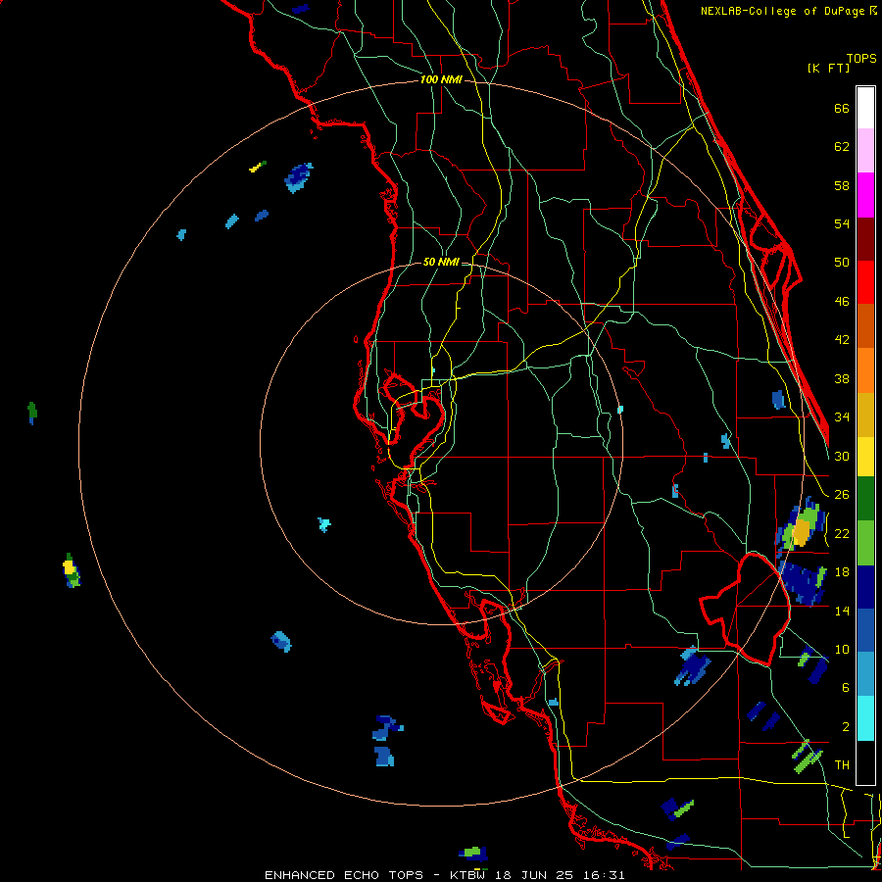The width and height of the screenshot is (882, 882).
Task: Click the 22 legend value
Action: (x=842, y=533)
